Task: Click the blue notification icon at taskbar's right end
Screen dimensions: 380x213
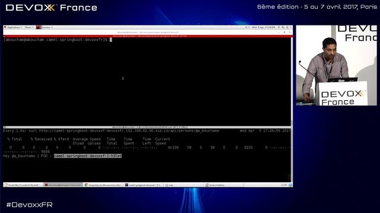Action: (290, 185)
